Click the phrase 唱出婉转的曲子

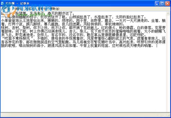click(31, 46)
